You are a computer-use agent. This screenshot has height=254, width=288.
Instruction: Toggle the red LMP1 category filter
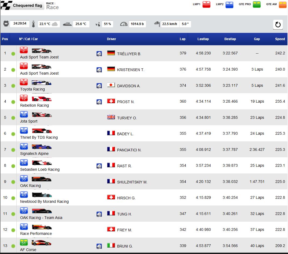pos(206,4)
